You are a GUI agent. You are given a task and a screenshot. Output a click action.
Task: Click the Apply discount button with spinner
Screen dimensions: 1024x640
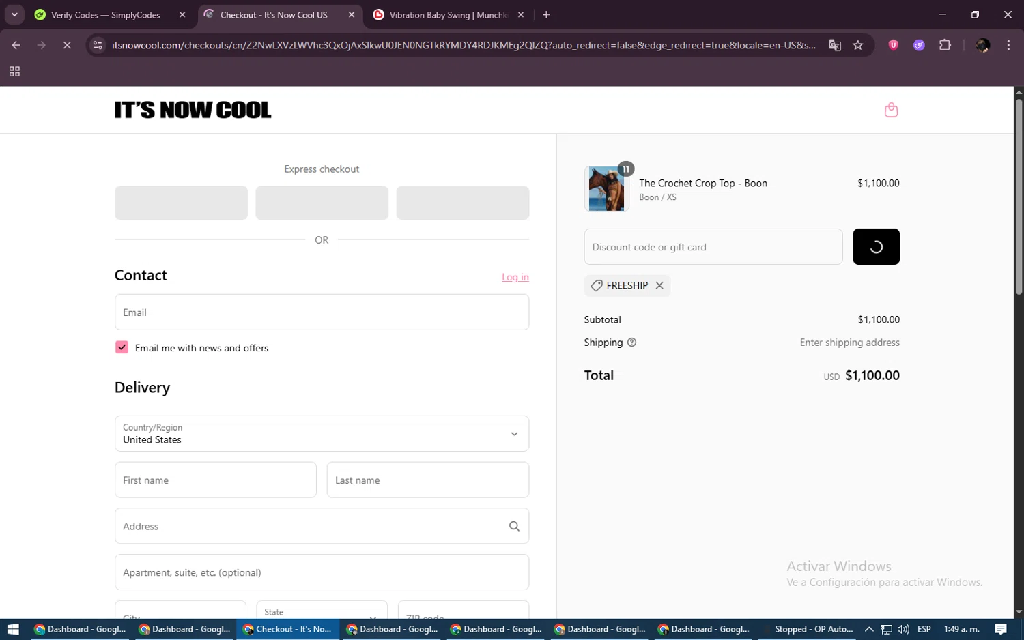click(x=876, y=246)
